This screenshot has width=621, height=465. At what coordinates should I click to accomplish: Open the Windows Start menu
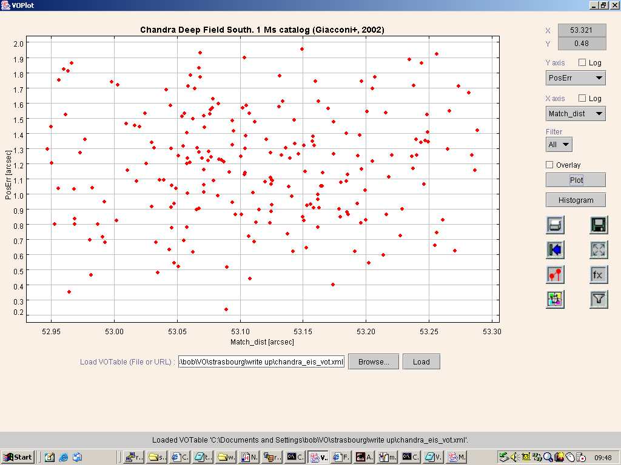[x=18, y=457]
